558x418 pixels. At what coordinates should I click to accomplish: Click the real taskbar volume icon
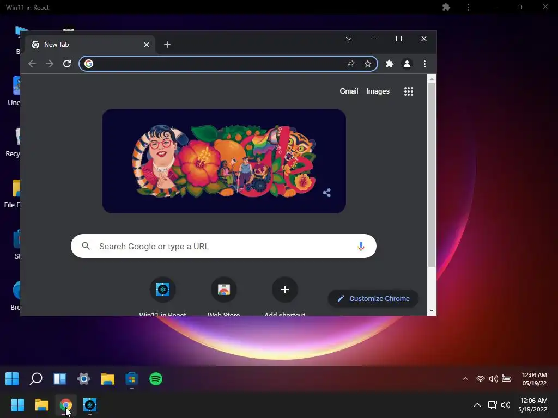tap(506, 405)
